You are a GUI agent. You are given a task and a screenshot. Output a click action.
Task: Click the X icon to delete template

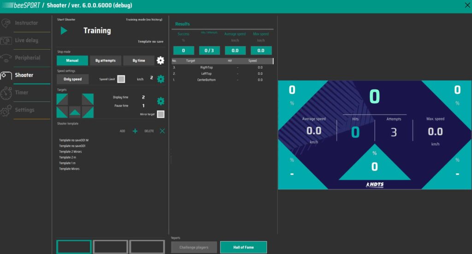pyautogui.click(x=162, y=131)
